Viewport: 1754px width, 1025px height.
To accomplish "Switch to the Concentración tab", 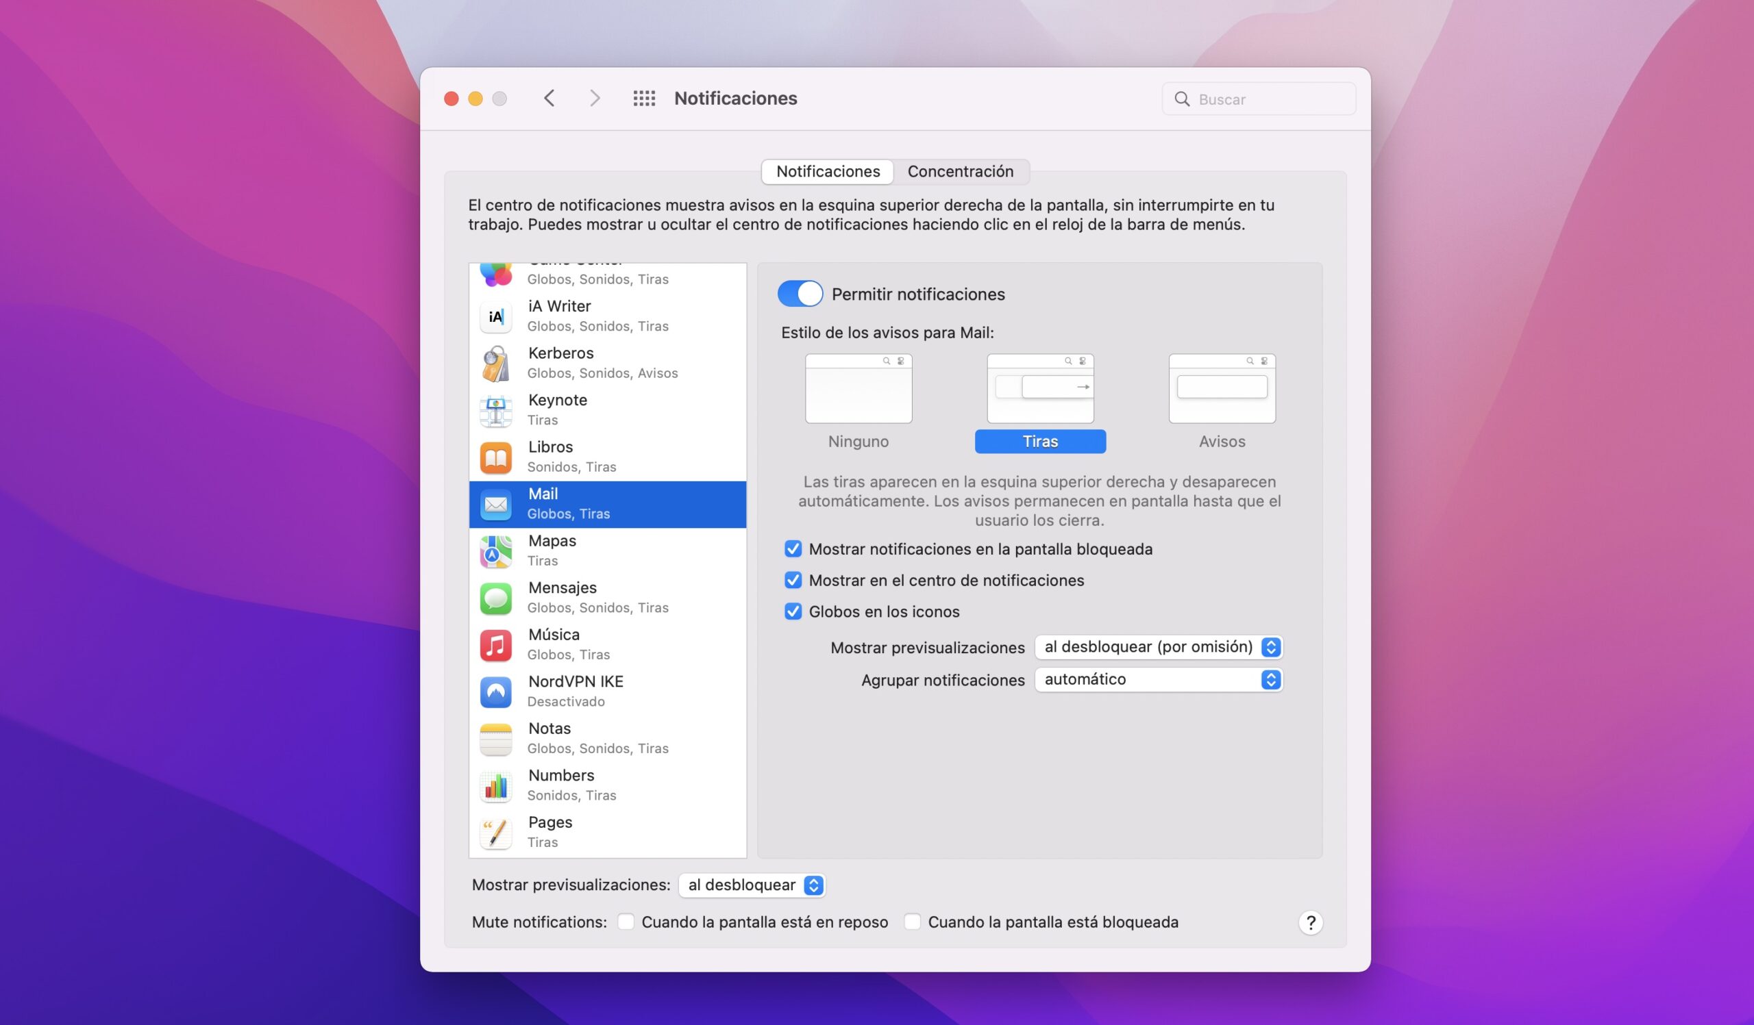I will pos(961,171).
